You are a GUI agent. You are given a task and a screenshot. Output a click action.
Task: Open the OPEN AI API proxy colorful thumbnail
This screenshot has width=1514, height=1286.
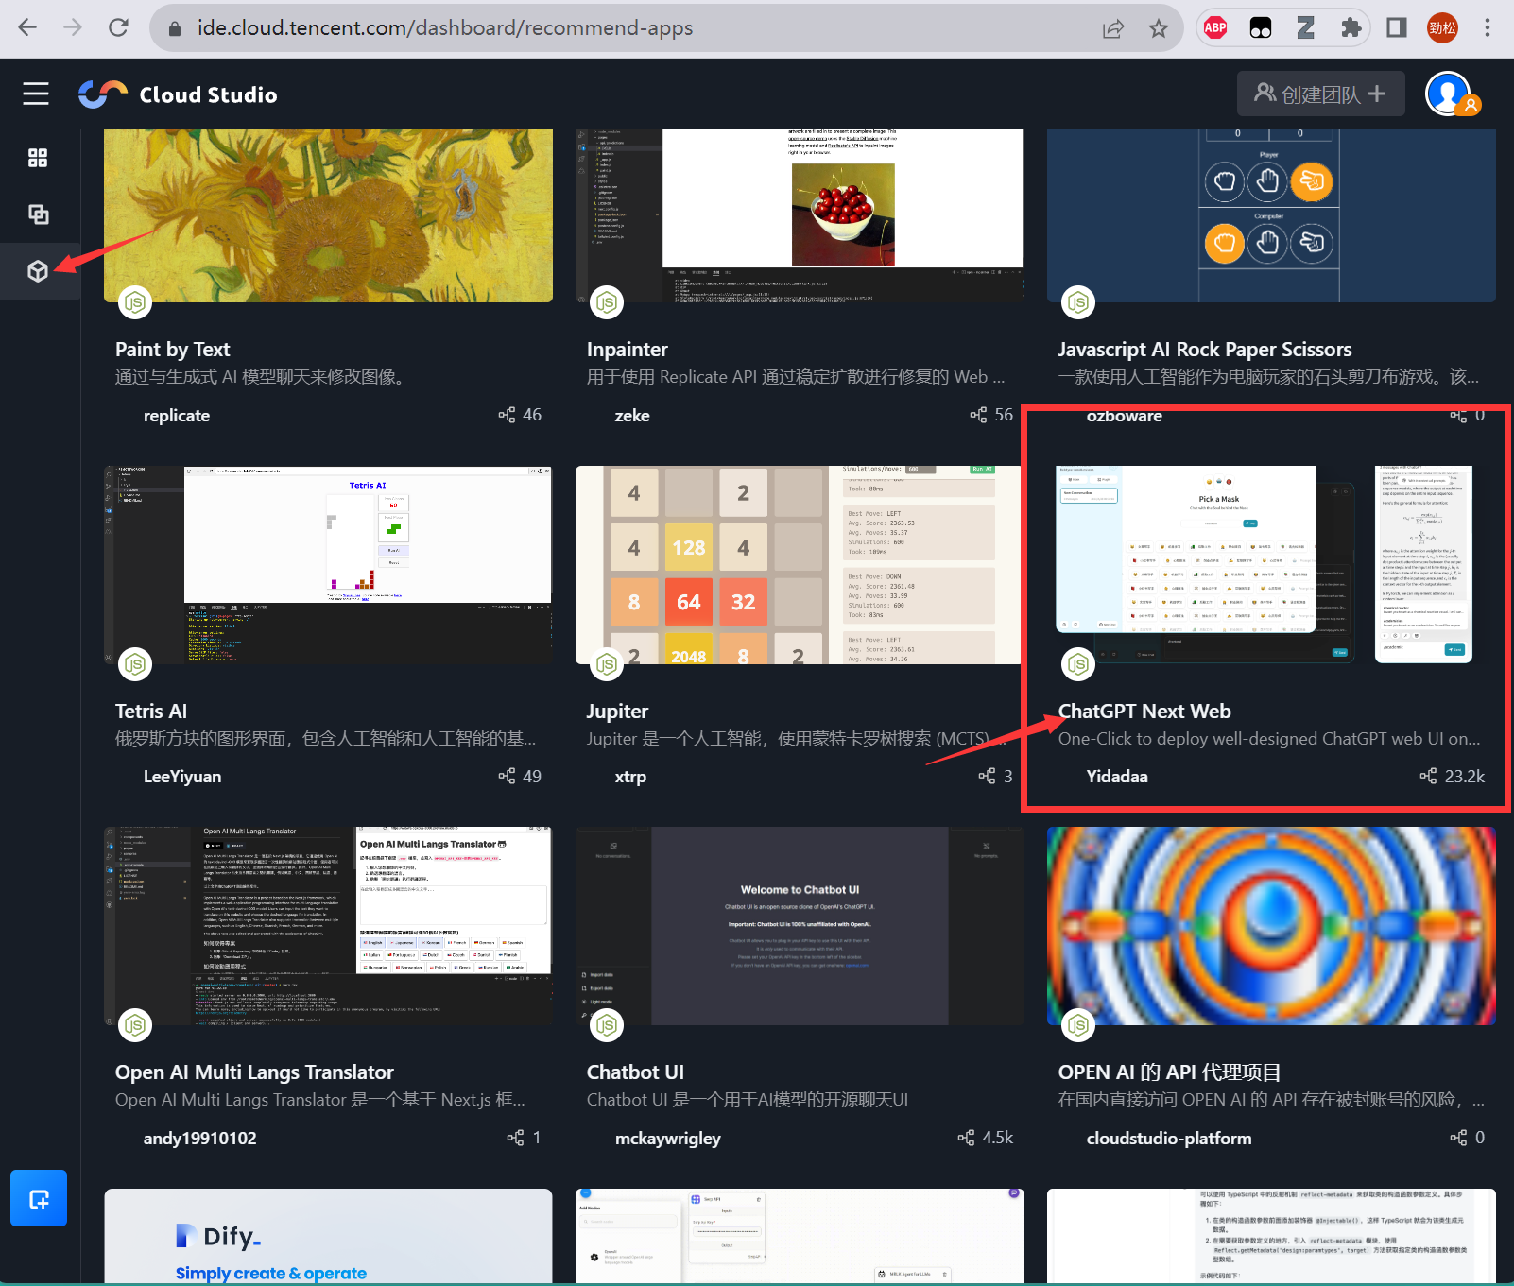pyautogui.click(x=1271, y=926)
